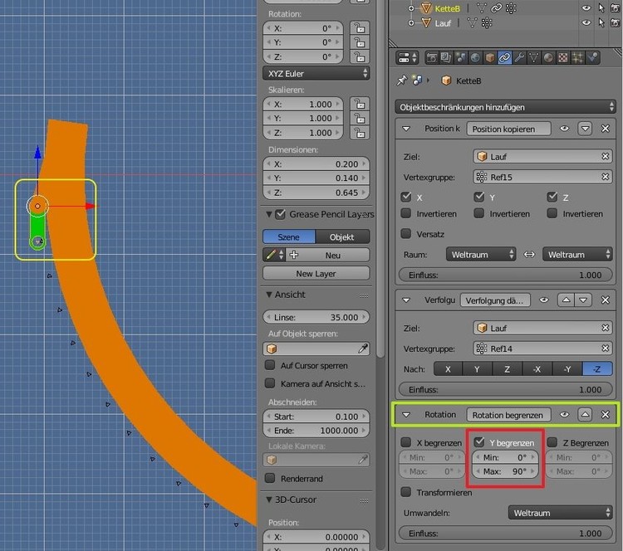
Task: Click the Skalieren X value field
Action: pos(303,104)
